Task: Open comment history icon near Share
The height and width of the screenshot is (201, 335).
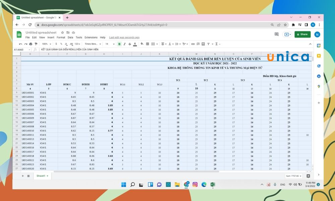Action: pyautogui.click(x=276, y=35)
